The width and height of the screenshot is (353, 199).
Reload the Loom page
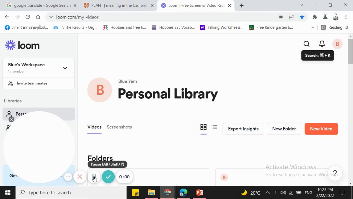pyautogui.click(x=28, y=17)
